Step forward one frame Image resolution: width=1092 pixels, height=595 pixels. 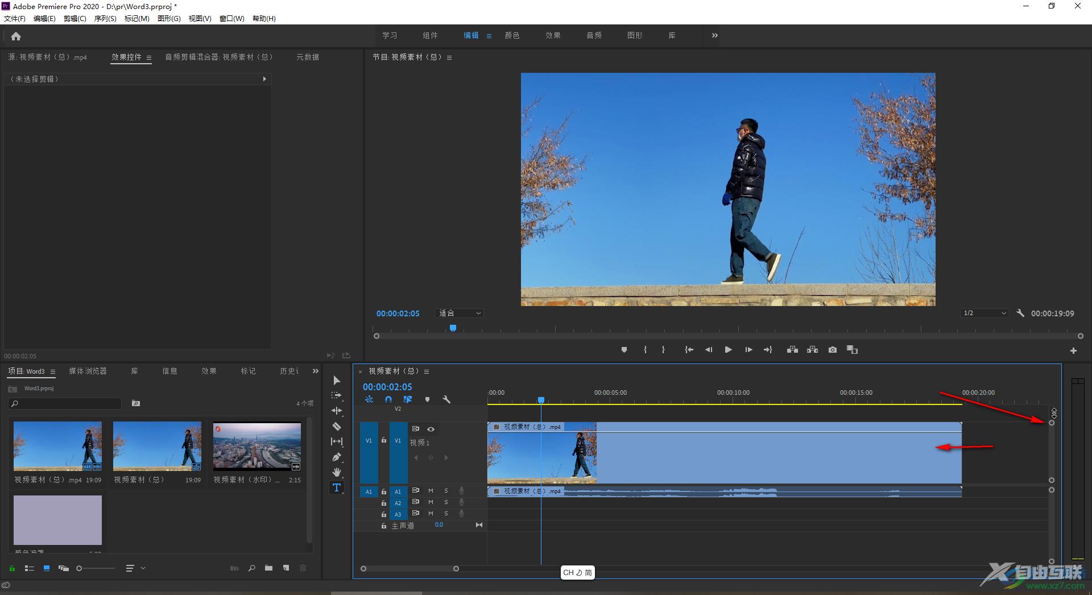tap(748, 350)
